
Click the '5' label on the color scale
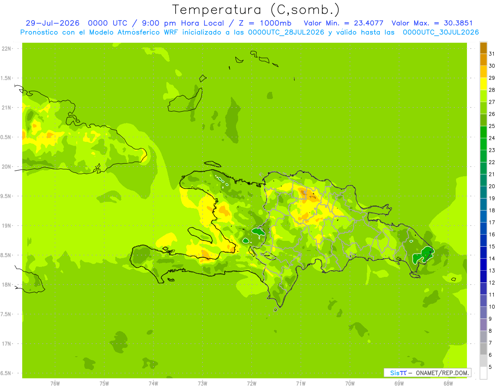[x=490, y=367]
